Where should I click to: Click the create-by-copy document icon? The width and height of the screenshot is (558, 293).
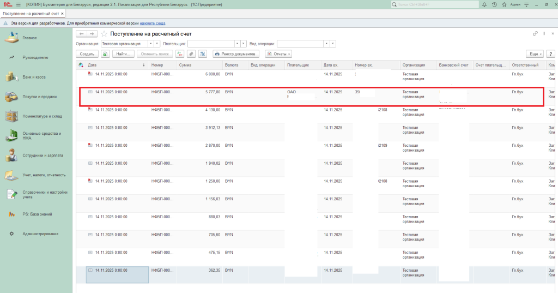(105, 54)
